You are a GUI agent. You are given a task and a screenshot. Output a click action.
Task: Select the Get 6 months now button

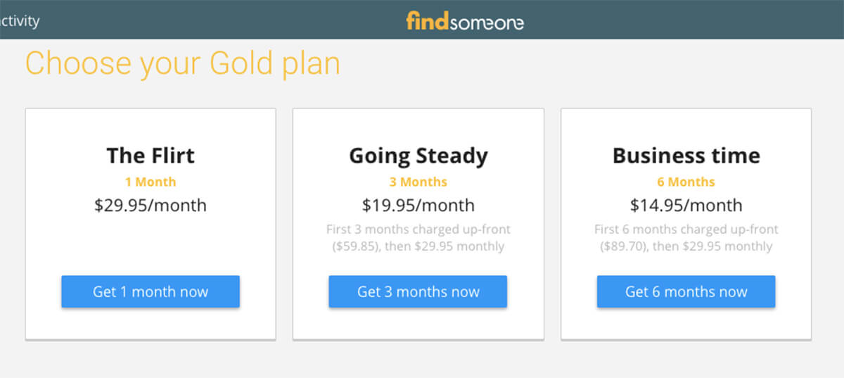pyautogui.click(x=686, y=291)
